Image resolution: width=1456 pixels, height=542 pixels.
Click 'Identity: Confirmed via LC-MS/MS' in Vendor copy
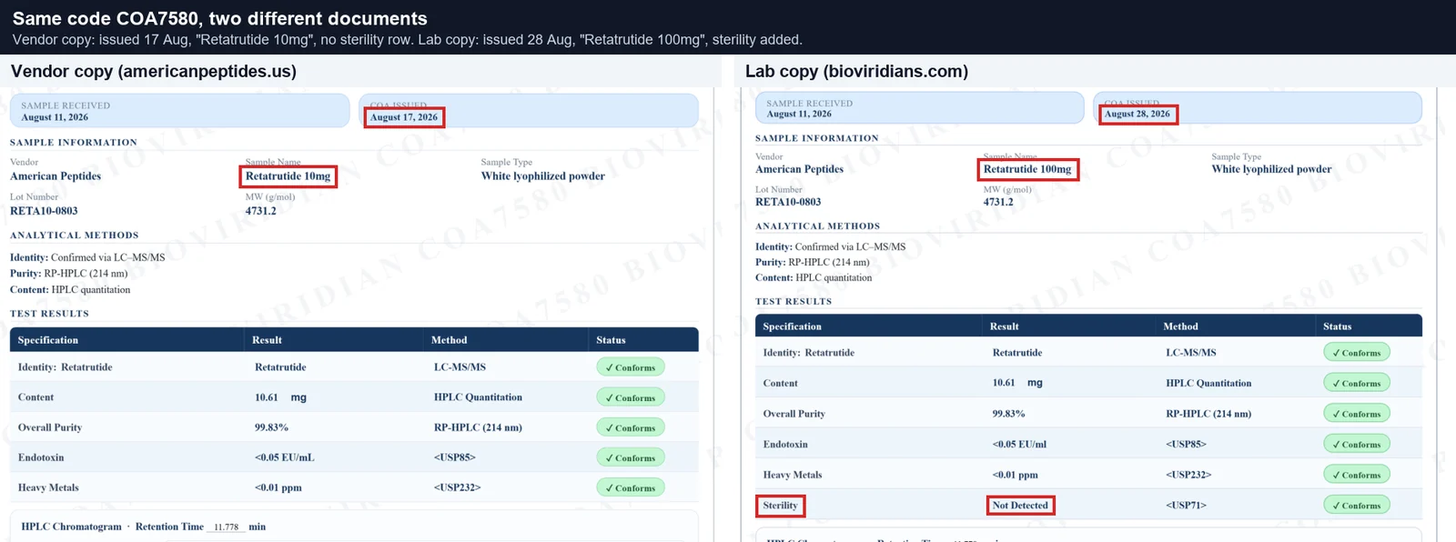(87, 257)
